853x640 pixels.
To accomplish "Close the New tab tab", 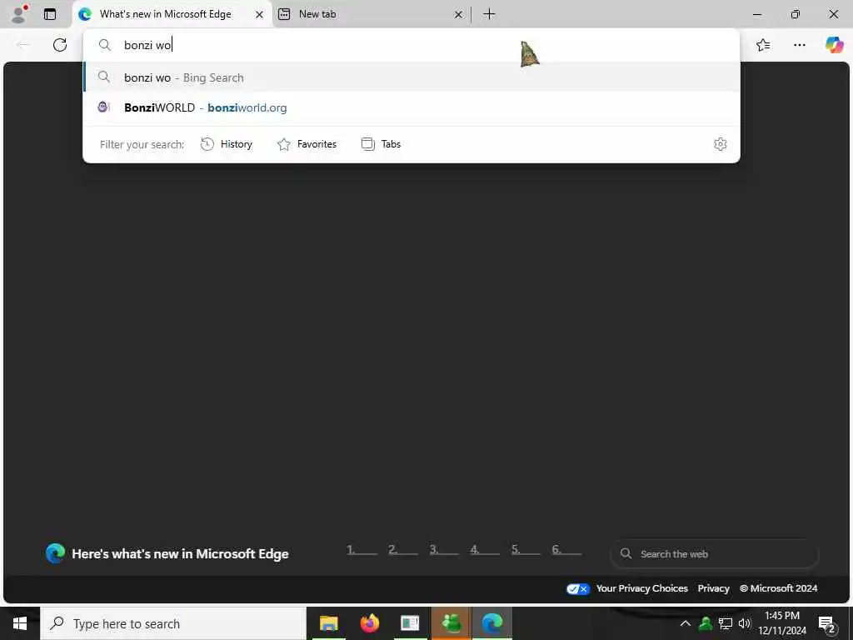I will (x=458, y=15).
